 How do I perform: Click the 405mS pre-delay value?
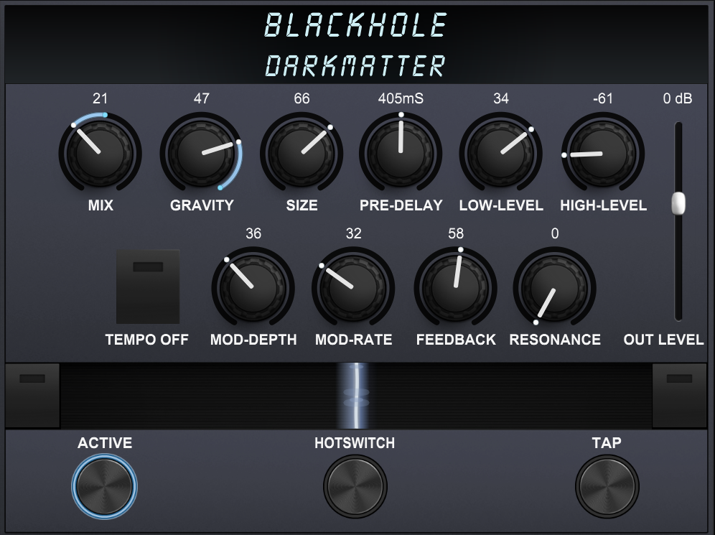(x=401, y=98)
